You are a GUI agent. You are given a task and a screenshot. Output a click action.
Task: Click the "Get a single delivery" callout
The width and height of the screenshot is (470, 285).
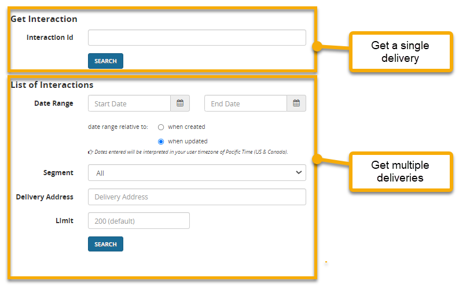[x=400, y=51]
